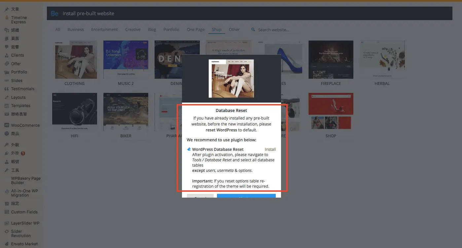This screenshot has width=462, height=248.
Task: Choose the SHOP website thumbnail
Action: (331, 112)
